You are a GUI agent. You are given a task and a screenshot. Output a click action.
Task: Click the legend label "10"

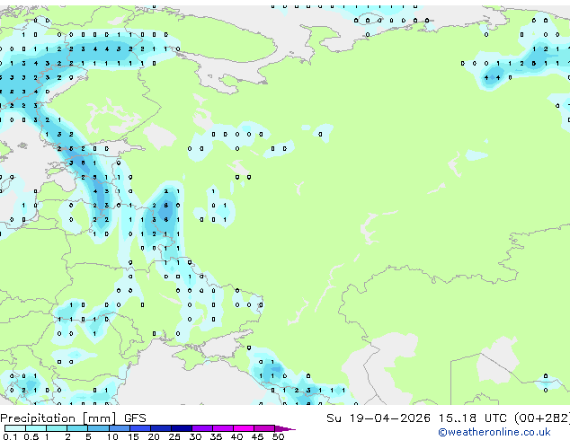click(x=112, y=436)
